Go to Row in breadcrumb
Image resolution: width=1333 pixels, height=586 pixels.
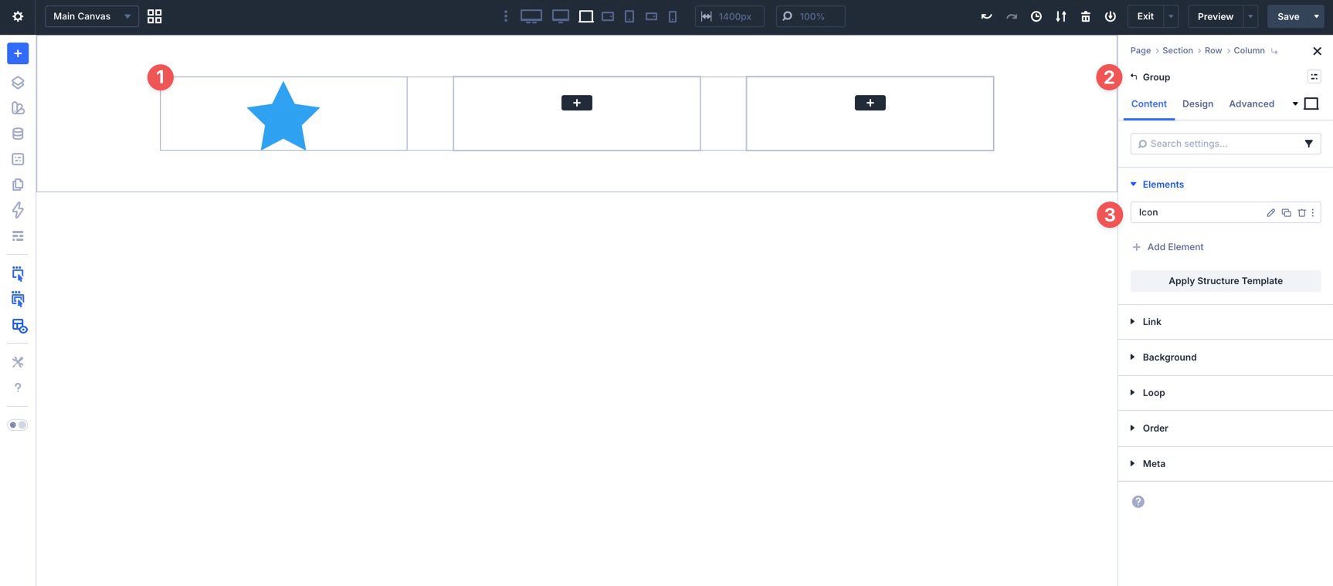[1213, 51]
